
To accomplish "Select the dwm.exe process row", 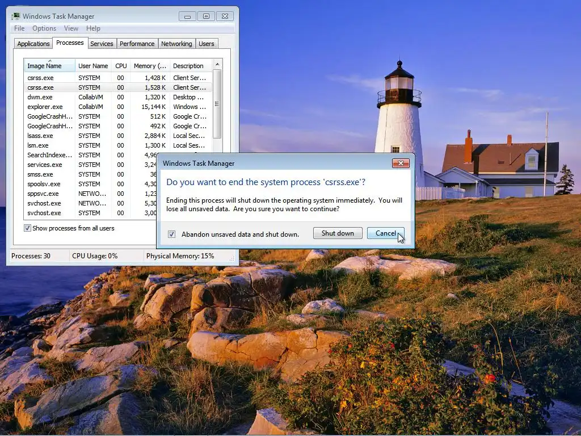I will (x=118, y=97).
